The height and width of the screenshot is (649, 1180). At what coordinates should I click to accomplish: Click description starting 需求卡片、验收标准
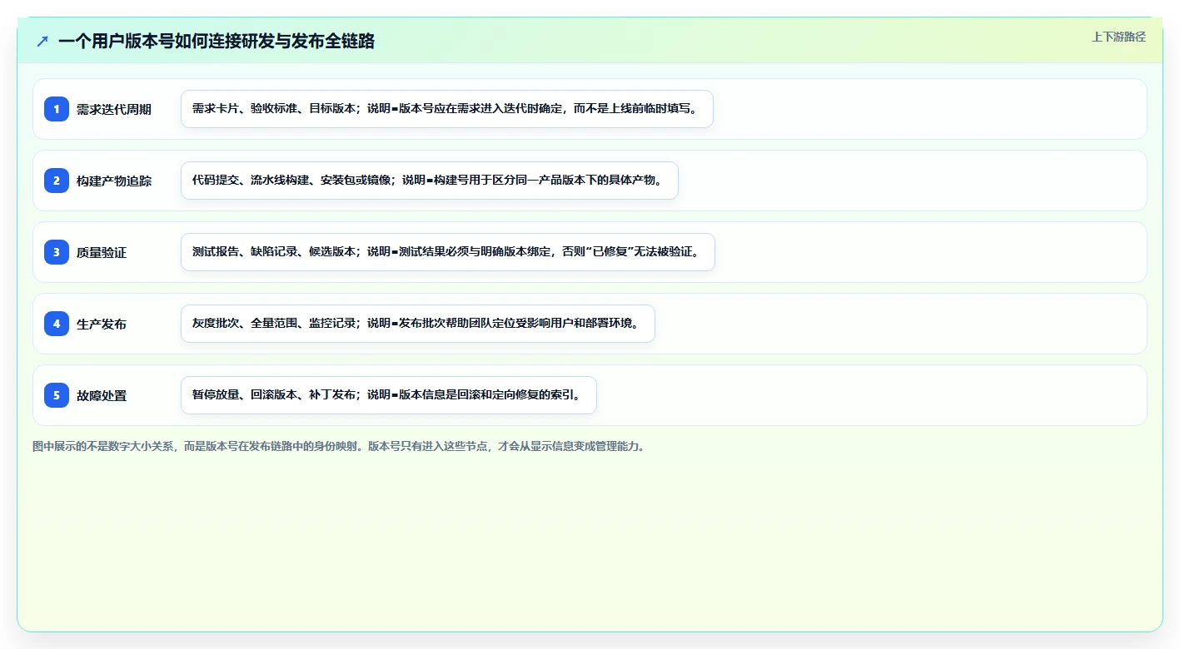point(447,109)
